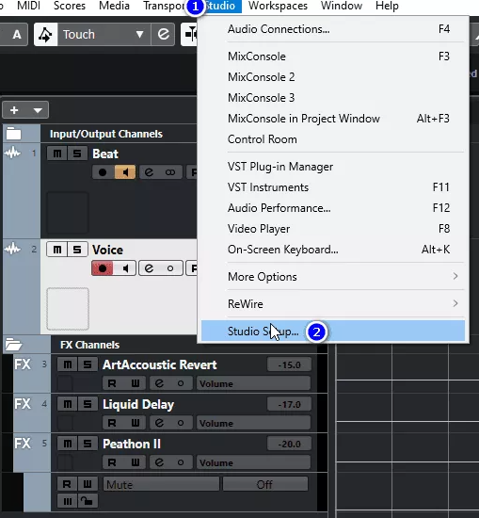
Task: Open VST Plug-in Manager
Action: 333,167
